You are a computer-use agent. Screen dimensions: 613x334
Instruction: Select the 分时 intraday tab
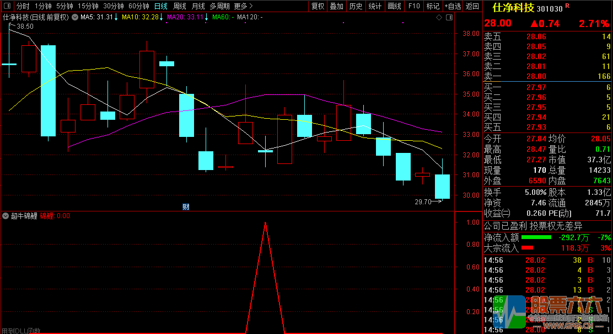point(23,7)
